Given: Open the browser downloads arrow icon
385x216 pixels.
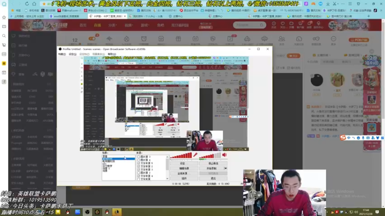Looking at the screenshot, I should (328, 4).
